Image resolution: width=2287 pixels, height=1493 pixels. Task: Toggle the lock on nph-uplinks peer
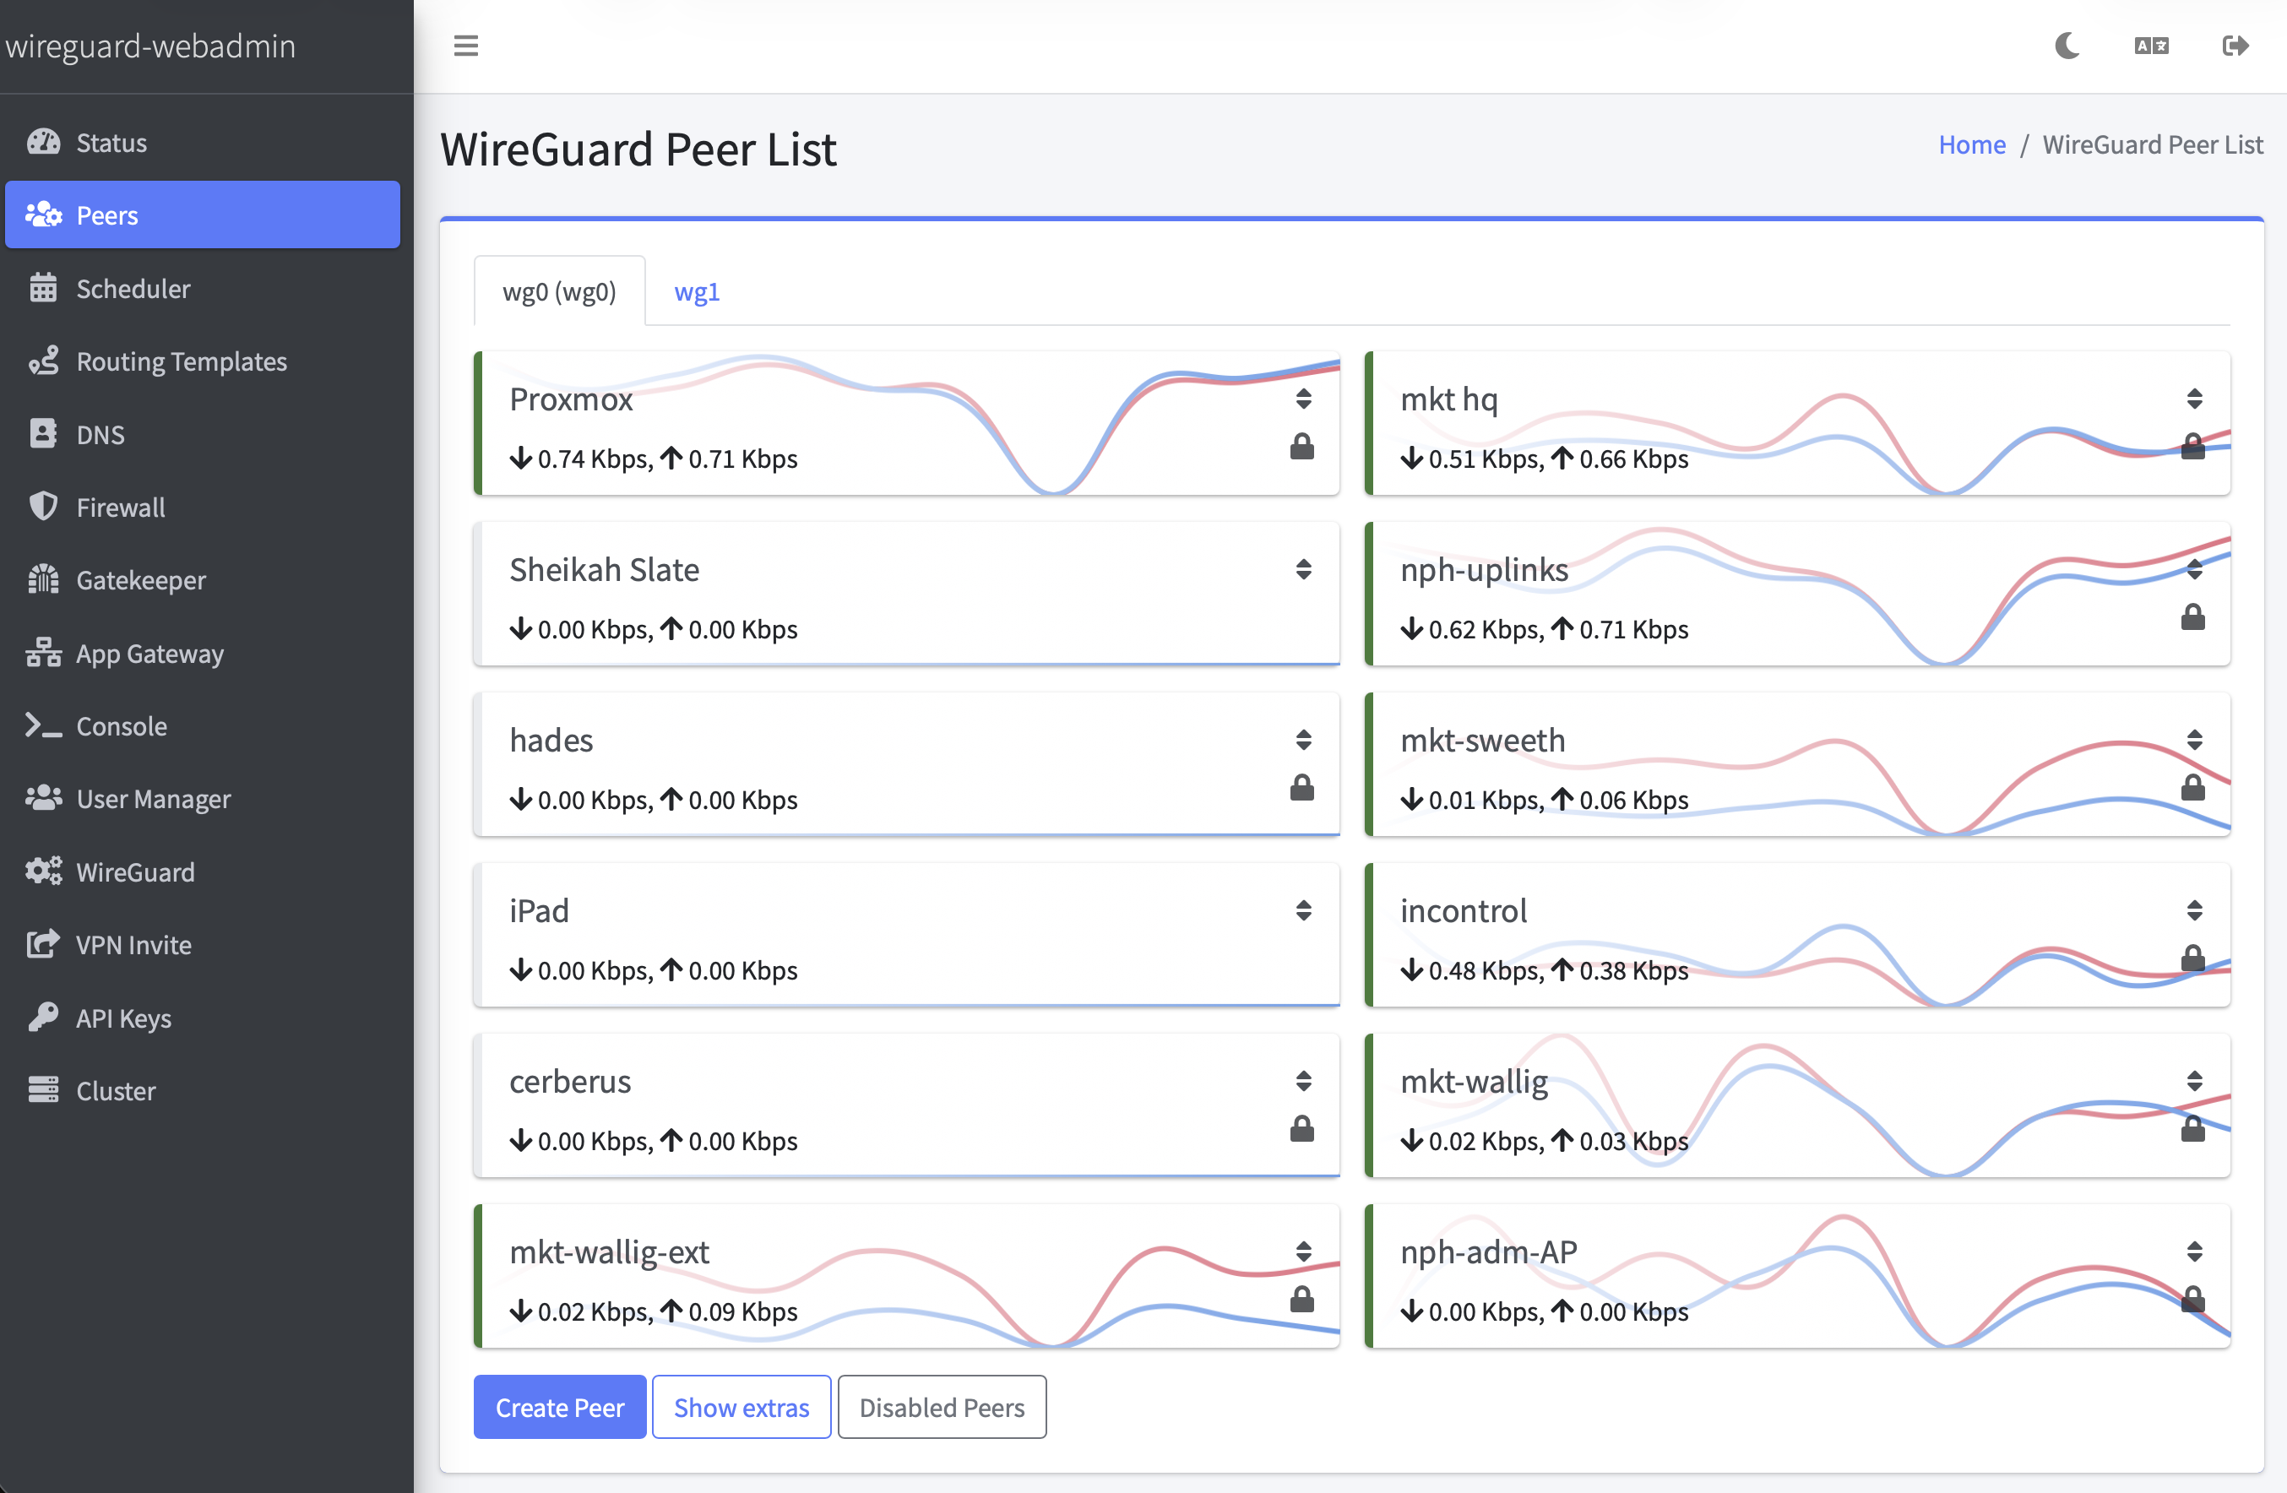[2194, 616]
